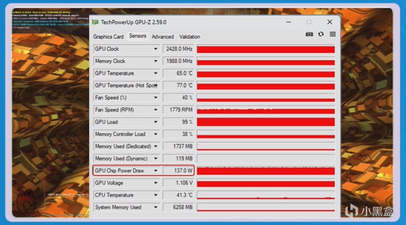Click the 119 MB dynamic memory value

point(179,158)
